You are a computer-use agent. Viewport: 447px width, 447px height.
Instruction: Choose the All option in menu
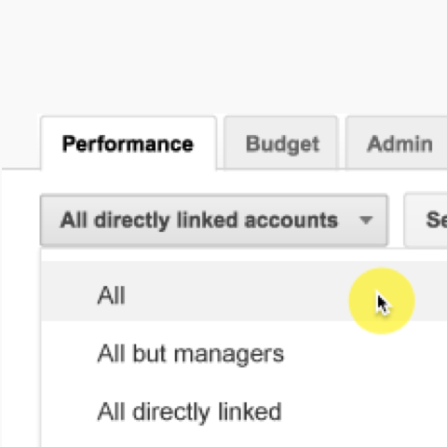point(244,295)
